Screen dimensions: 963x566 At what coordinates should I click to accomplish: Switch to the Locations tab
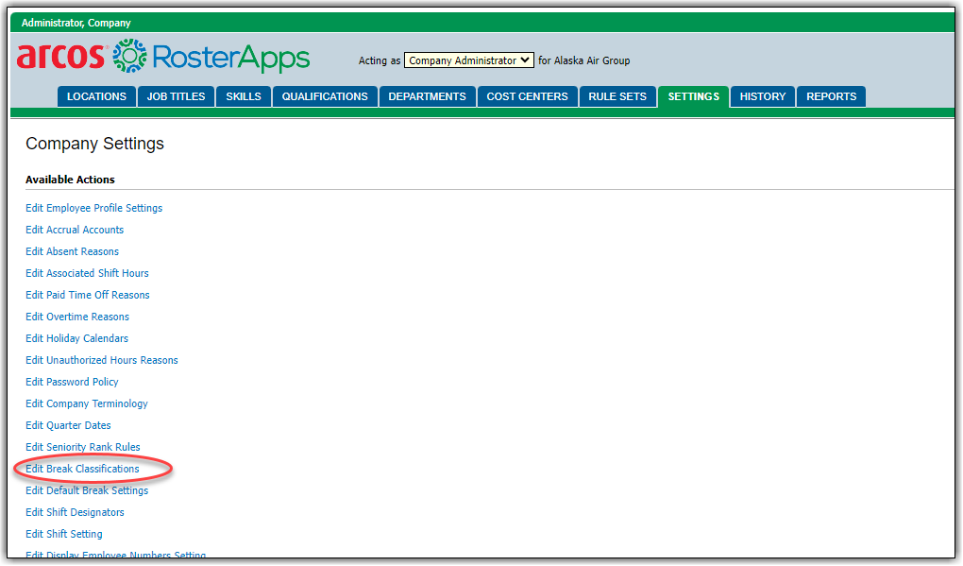96,96
